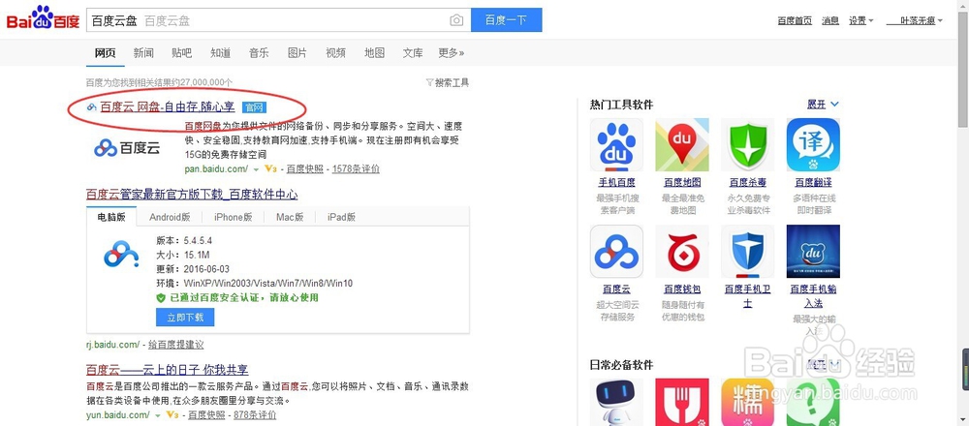Viewport: 969px width, 426px height.
Task: Click the camera image-search icon
Action: pyautogui.click(x=456, y=20)
